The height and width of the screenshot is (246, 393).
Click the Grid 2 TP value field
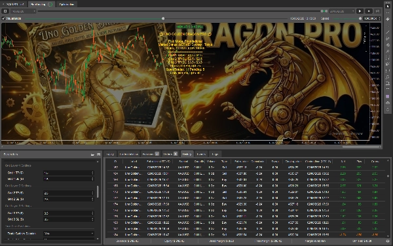(x=67, y=193)
